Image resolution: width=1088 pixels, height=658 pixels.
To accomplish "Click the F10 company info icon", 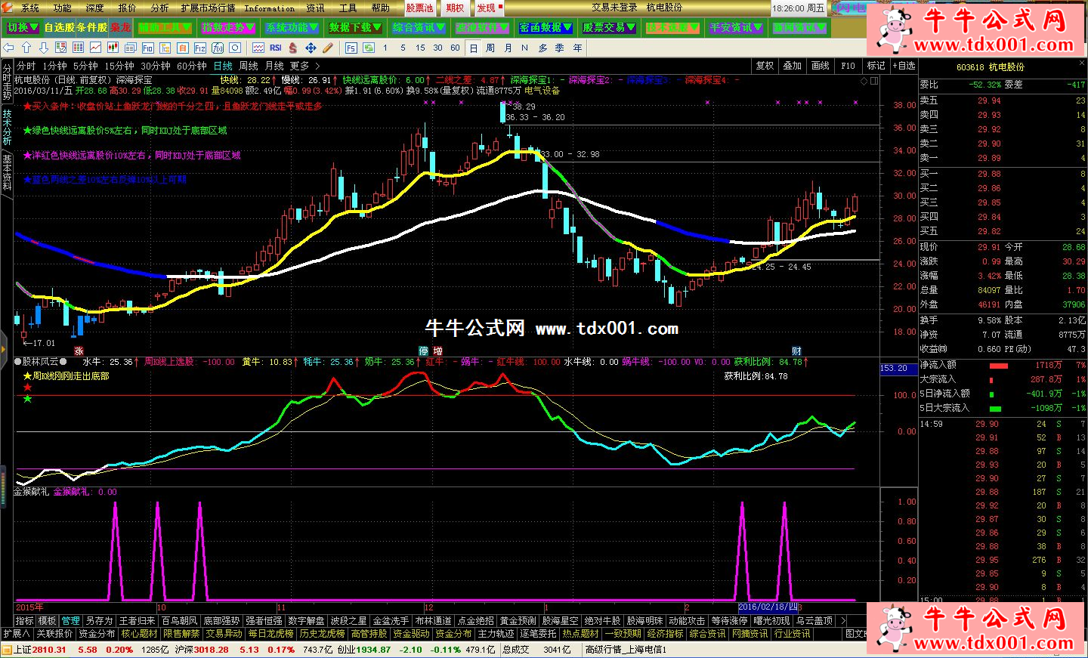I will click(147, 48).
